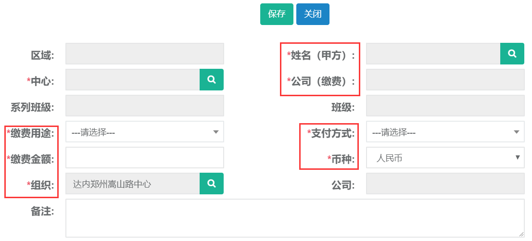
Task: Click the 中心 text box
Action: [132, 80]
